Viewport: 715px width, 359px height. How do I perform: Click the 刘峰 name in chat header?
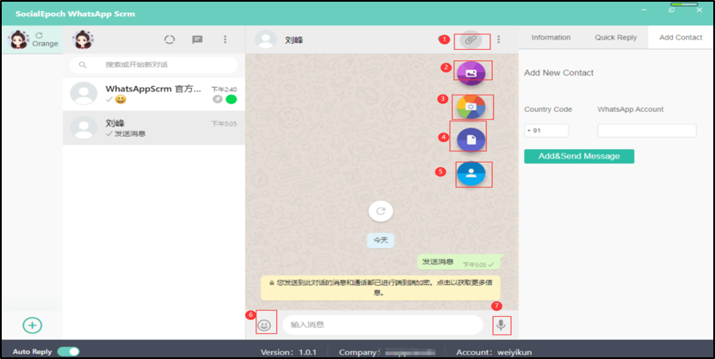tap(294, 40)
